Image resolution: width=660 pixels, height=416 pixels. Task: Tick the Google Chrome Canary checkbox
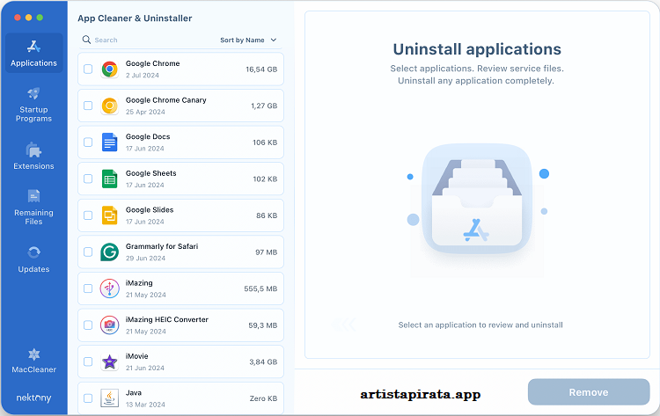(88, 106)
